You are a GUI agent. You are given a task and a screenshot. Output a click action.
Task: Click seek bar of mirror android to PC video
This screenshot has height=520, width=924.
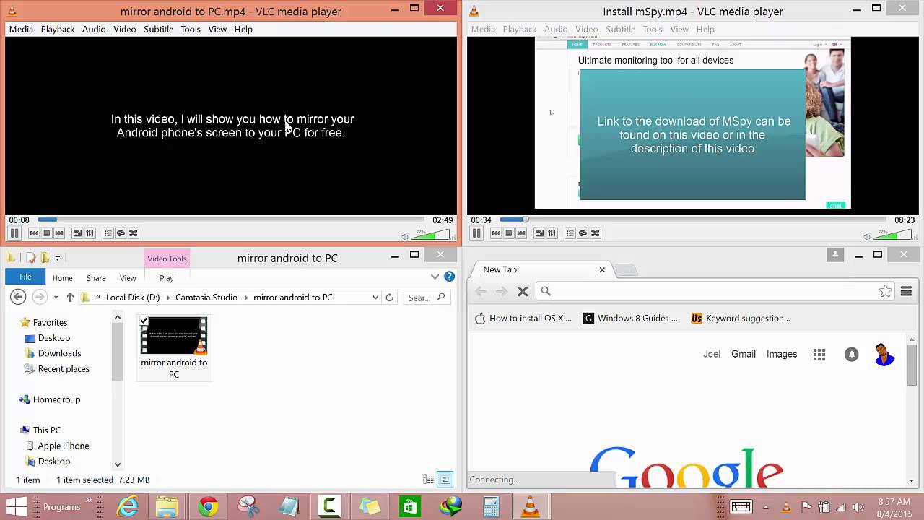click(x=231, y=220)
